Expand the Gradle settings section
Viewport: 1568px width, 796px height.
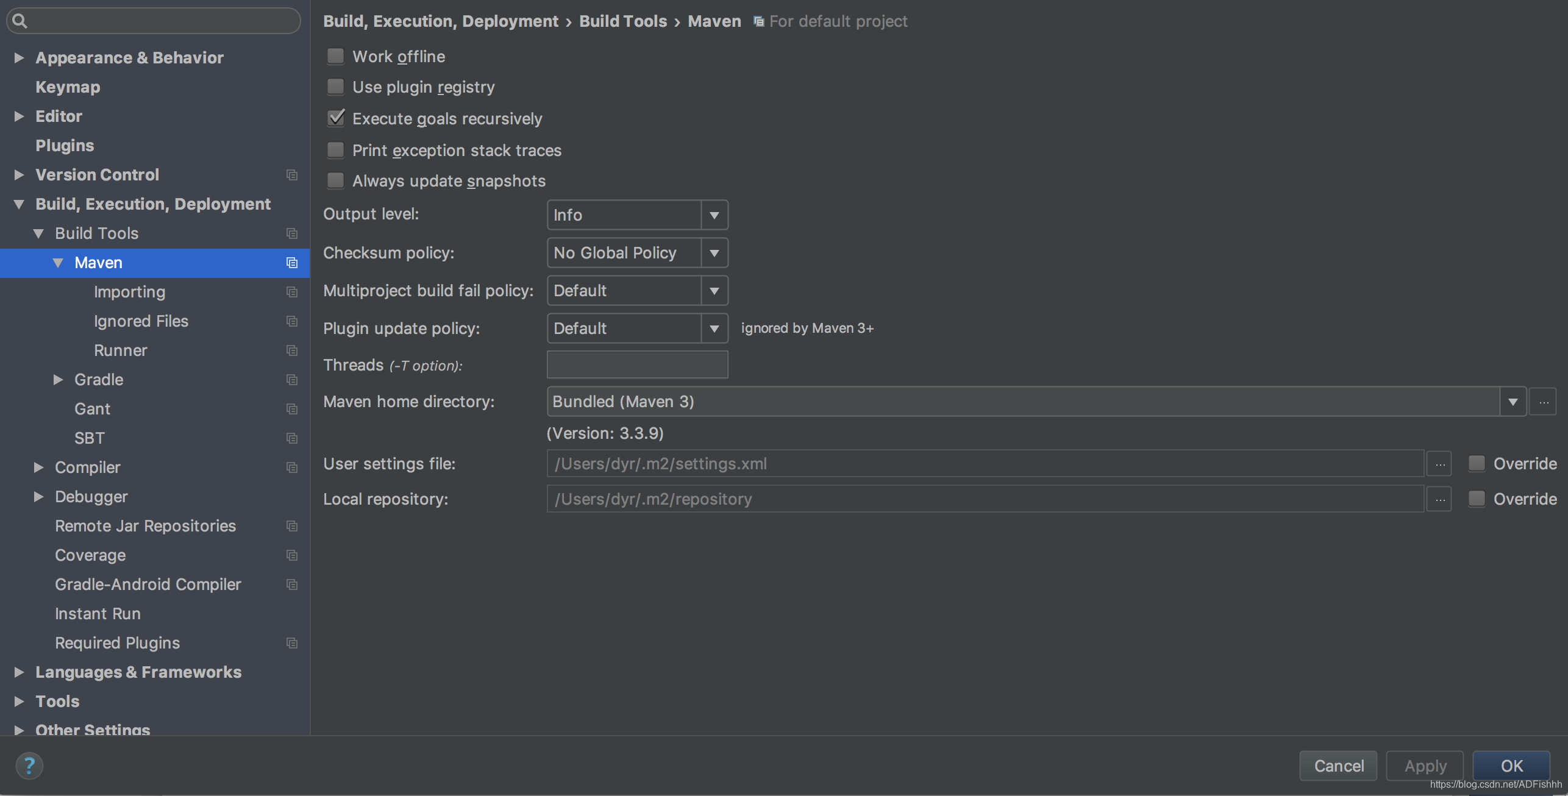(59, 379)
